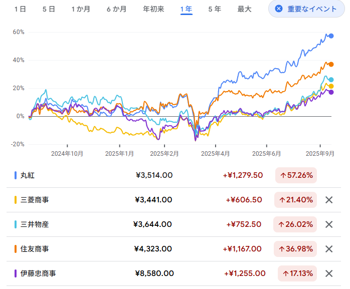This screenshot has width=350, height=289.
Task: Click the ¥3,514.00 price value
Action: point(154,175)
